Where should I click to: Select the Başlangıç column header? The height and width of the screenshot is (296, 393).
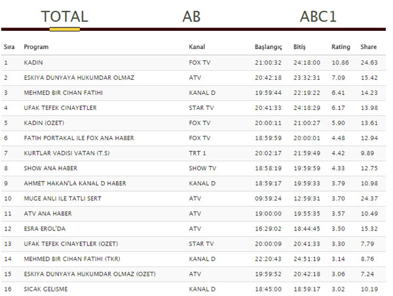[268, 47]
